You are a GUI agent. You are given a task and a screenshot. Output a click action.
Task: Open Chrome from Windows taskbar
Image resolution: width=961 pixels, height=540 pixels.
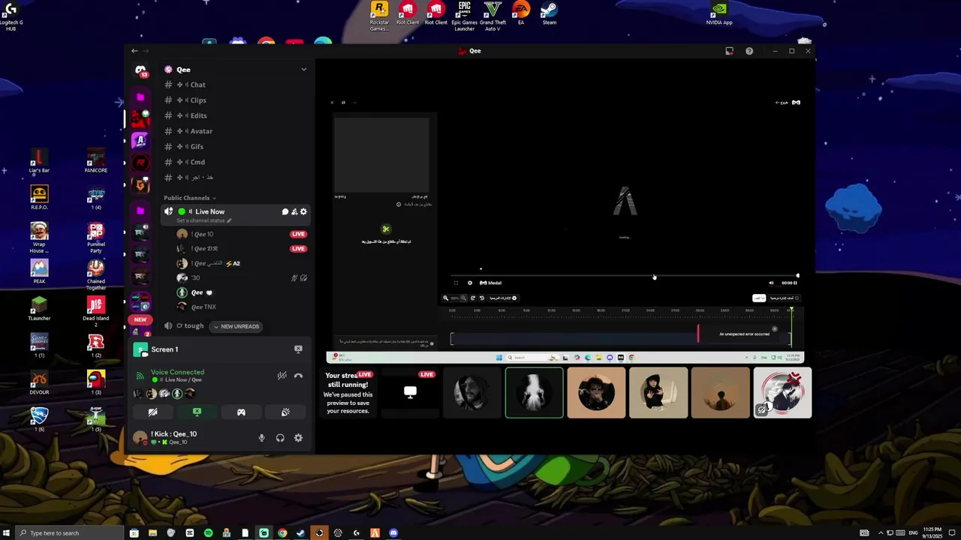[x=282, y=532]
